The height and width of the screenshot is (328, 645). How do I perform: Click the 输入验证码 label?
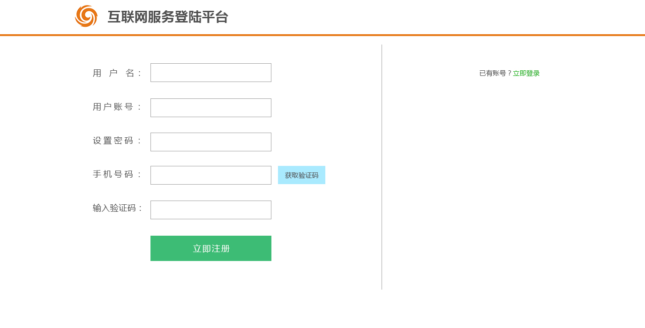(x=117, y=208)
